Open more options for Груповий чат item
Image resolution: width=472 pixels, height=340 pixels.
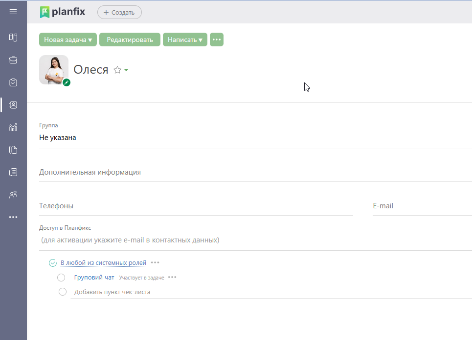point(172,278)
